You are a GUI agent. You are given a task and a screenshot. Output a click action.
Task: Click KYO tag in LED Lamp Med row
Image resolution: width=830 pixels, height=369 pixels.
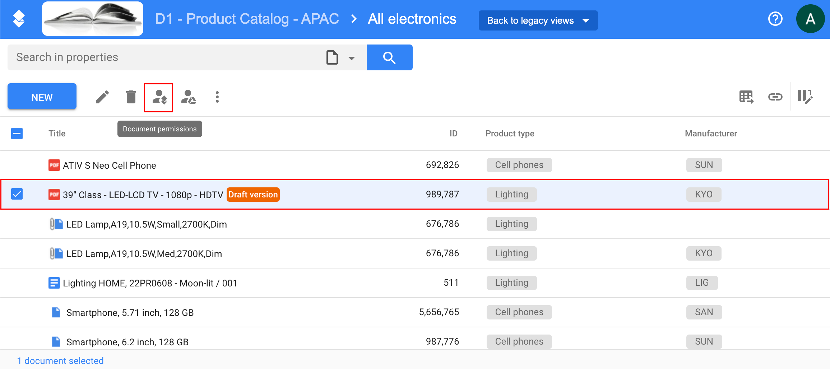pos(704,253)
